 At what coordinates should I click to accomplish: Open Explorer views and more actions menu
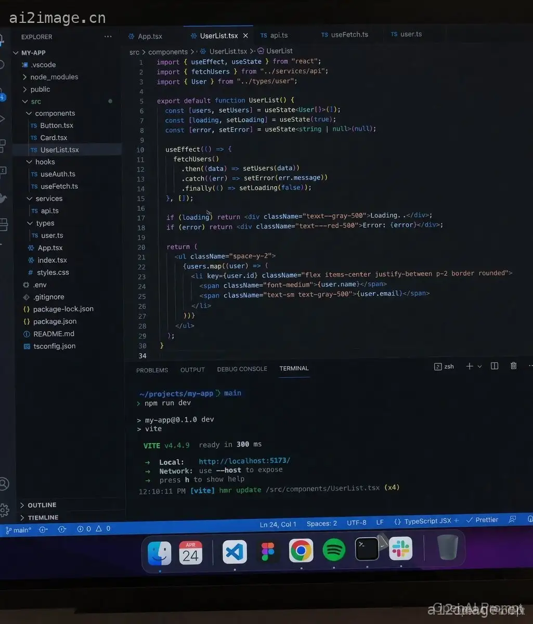pyautogui.click(x=108, y=36)
